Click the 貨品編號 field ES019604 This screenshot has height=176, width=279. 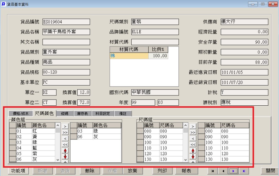[66, 22]
